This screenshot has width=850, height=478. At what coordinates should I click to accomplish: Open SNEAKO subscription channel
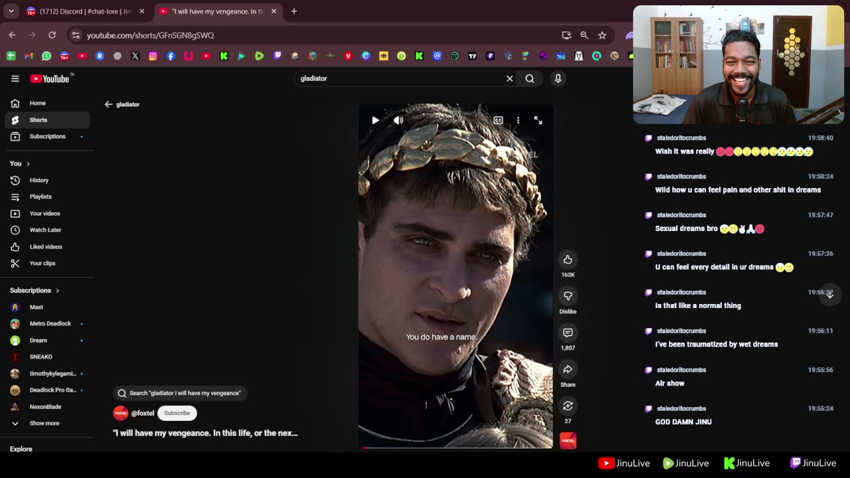(x=48, y=357)
